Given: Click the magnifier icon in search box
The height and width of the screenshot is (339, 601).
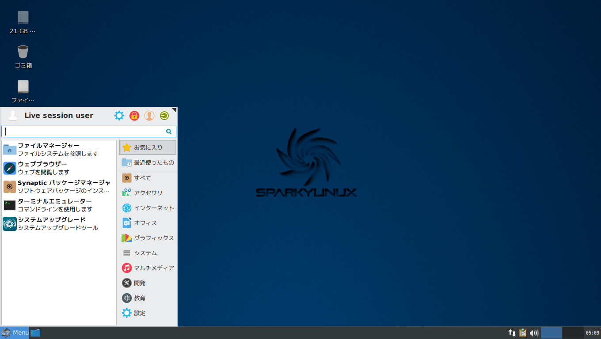Looking at the screenshot, I should [169, 132].
